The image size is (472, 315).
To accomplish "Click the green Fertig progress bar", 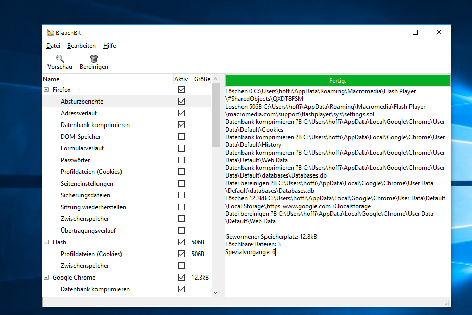I will (337, 81).
